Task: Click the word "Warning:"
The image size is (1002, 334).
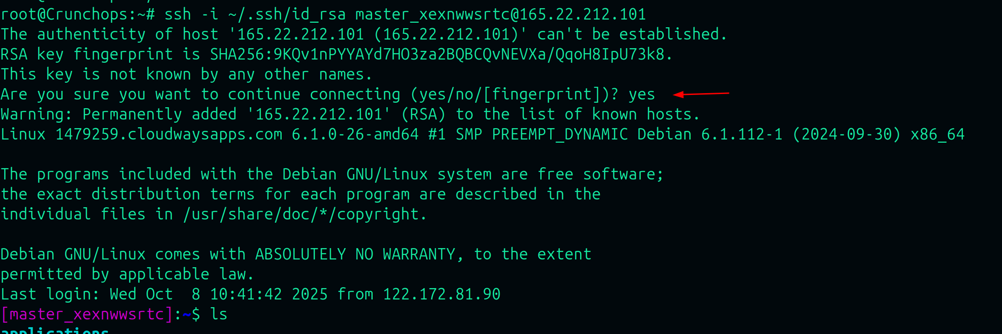Action: (x=36, y=115)
